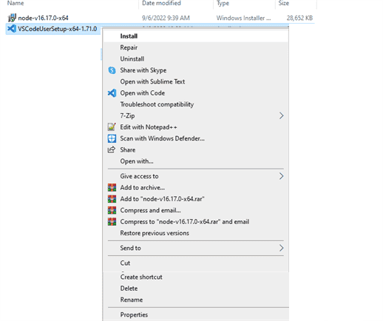Select Troubleshoot compatibility
This screenshot has height=321, width=383.
point(196,104)
